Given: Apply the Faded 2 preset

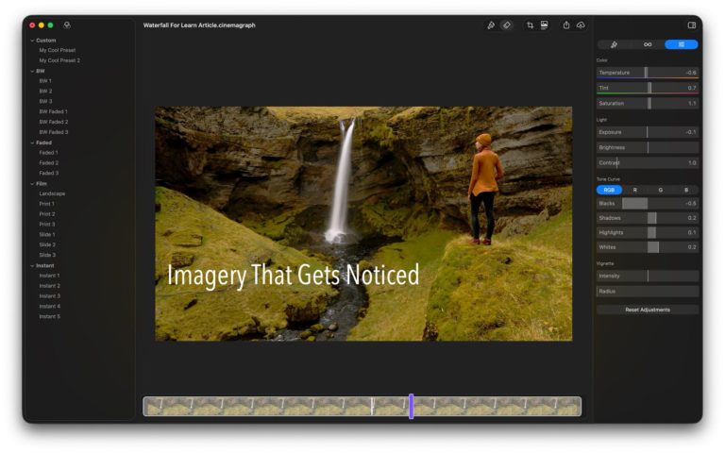Looking at the screenshot, I should point(48,162).
